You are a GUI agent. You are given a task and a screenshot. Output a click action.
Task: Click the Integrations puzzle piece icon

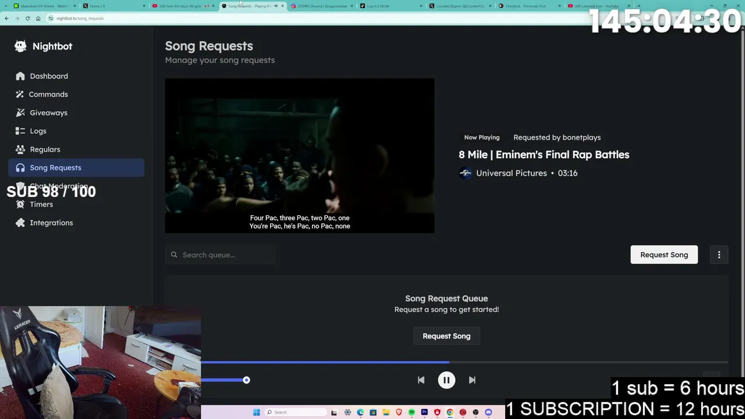(20, 222)
